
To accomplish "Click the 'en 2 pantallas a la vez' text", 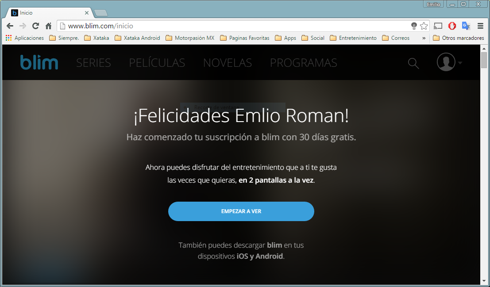I will (276, 180).
